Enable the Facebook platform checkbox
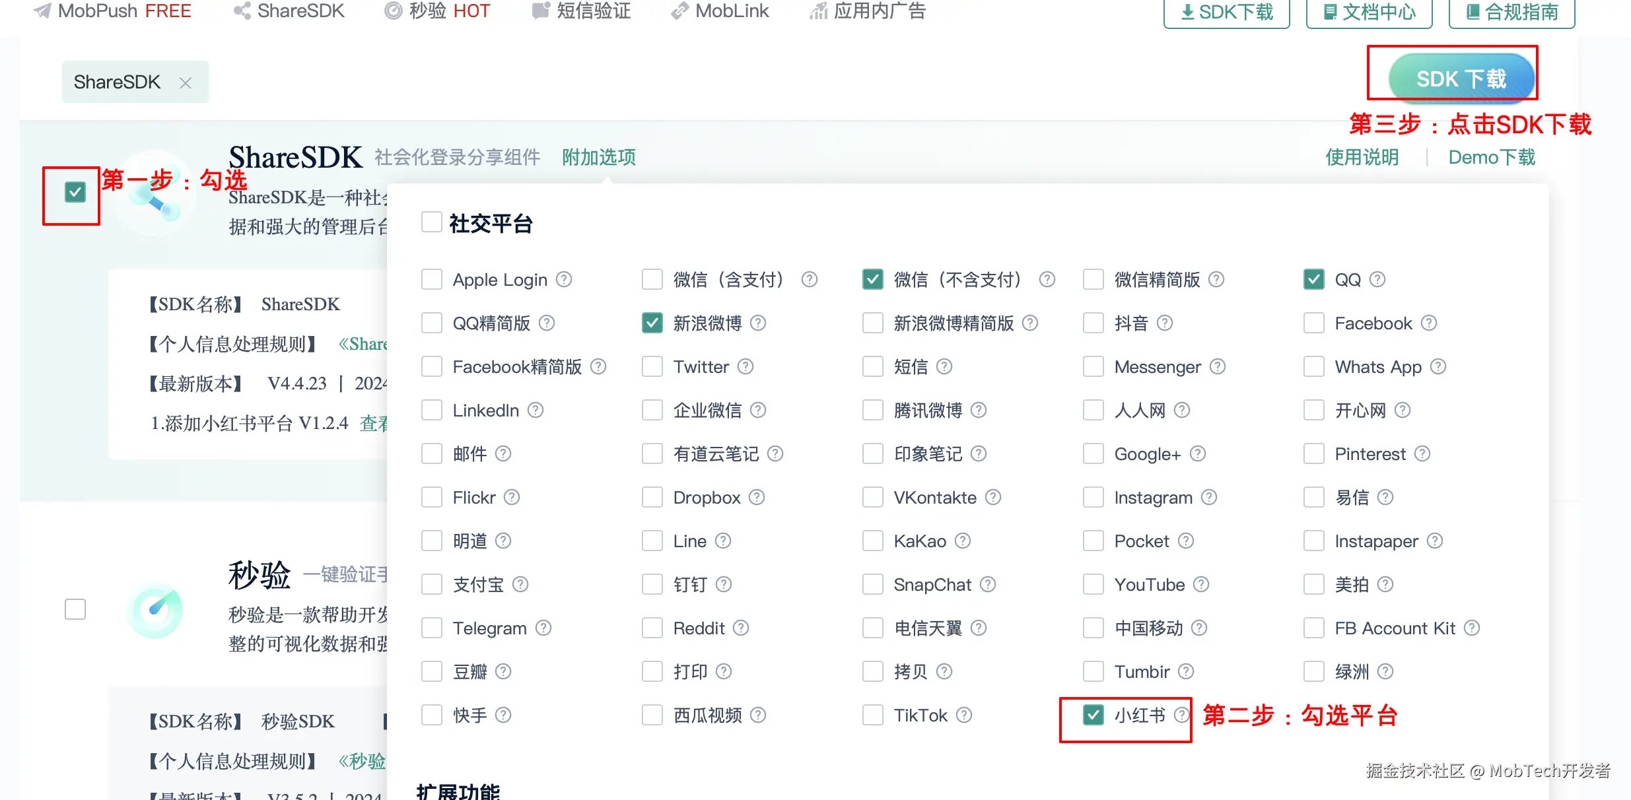This screenshot has height=800, width=1631. tap(1313, 323)
